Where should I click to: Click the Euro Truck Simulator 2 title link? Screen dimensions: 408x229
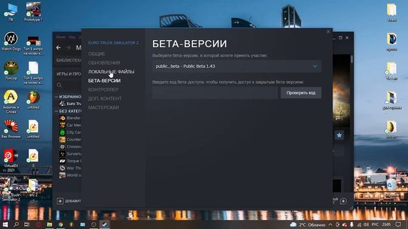pos(113,43)
